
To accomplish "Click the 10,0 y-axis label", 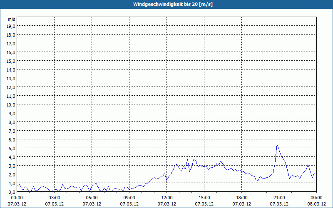I will pos(11,105).
